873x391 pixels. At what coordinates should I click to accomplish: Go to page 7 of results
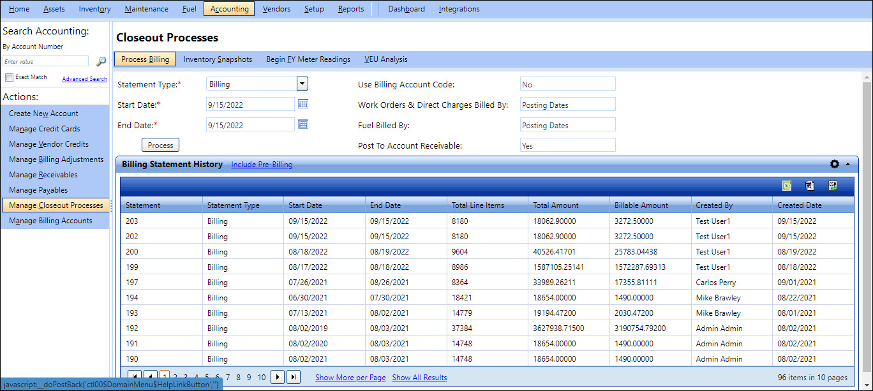[228, 378]
